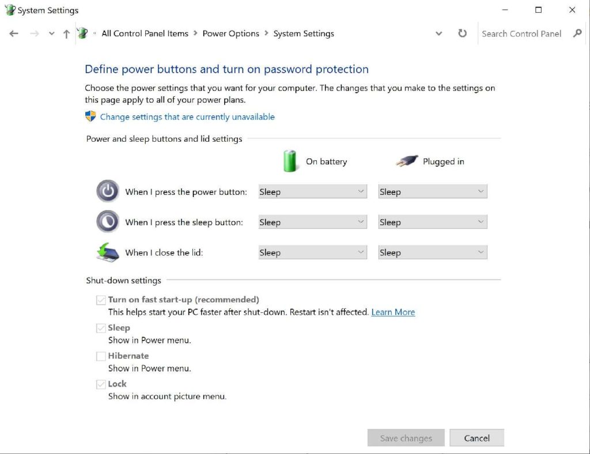Click the 'When I press the power button:' label
590x454 pixels.
[x=186, y=192]
